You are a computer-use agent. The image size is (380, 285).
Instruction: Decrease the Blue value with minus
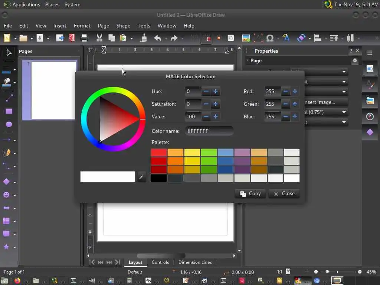(x=285, y=117)
